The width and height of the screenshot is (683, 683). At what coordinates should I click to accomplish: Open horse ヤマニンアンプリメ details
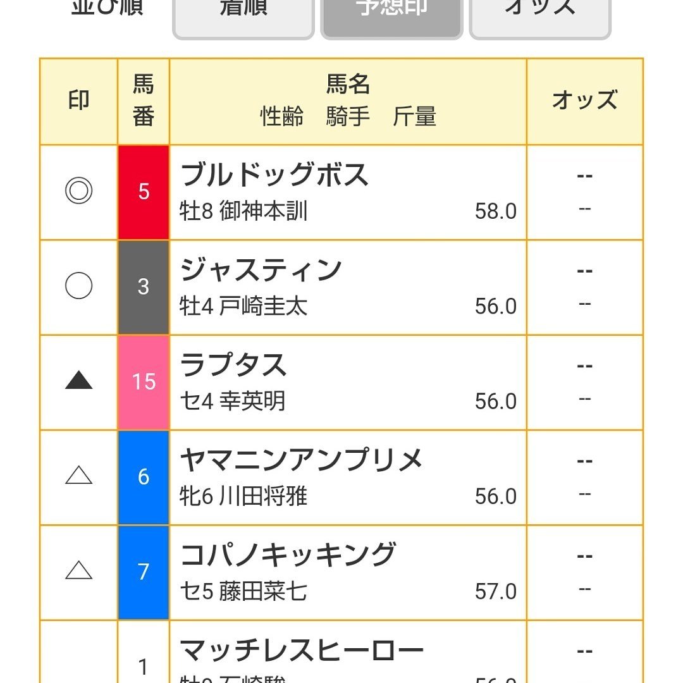(x=302, y=459)
